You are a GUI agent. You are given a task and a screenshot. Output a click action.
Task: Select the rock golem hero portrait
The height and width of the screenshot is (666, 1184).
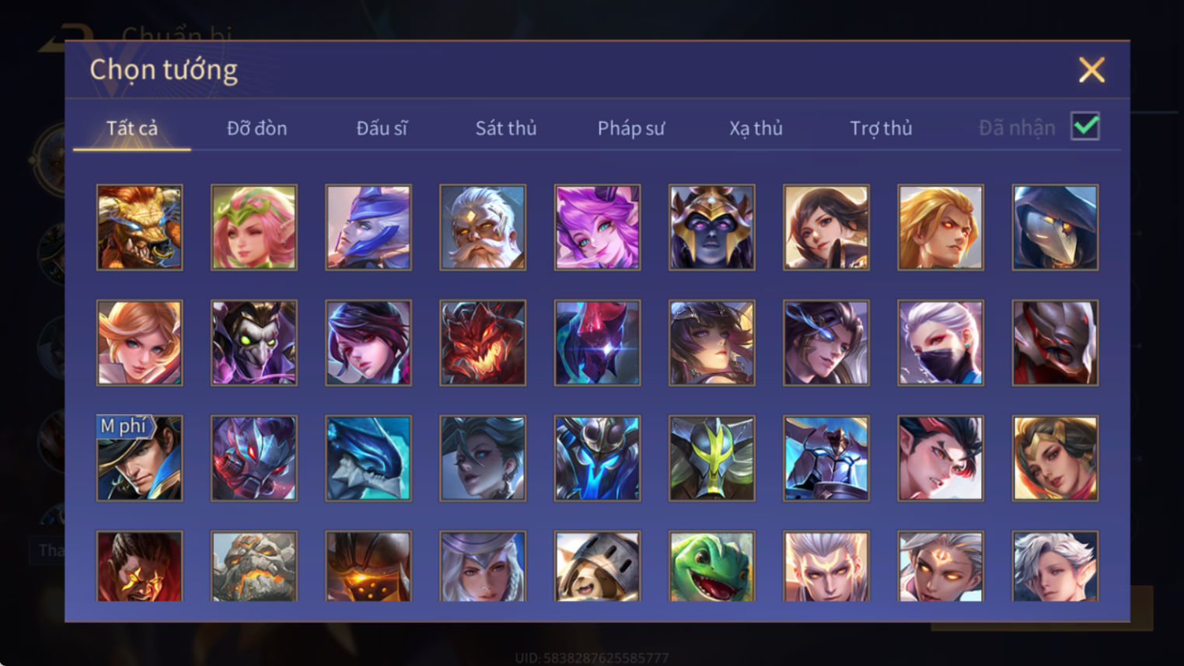pyautogui.click(x=253, y=567)
